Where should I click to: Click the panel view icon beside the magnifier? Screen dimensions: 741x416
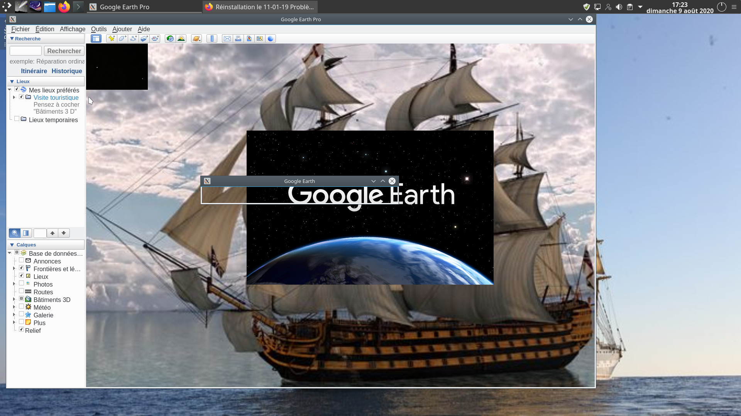tap(26, 233)
